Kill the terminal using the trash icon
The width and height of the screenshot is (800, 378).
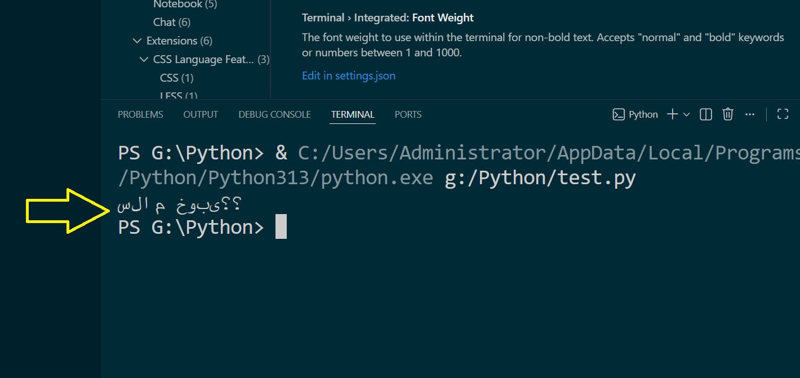(x=728, y=114)
